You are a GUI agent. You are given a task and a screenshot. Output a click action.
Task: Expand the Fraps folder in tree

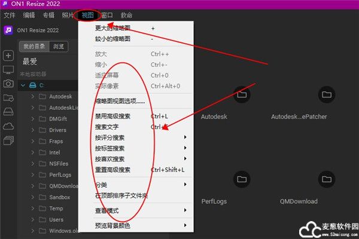32,142
